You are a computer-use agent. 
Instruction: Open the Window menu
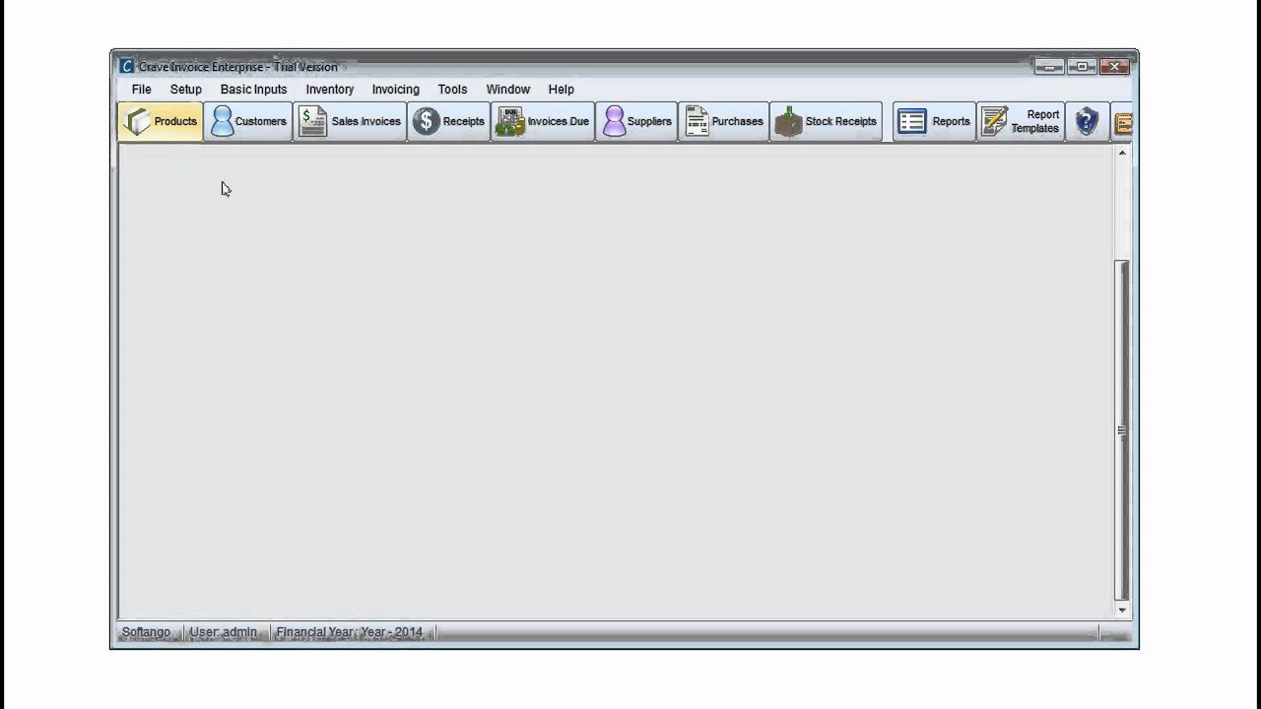tap(508, 89)
